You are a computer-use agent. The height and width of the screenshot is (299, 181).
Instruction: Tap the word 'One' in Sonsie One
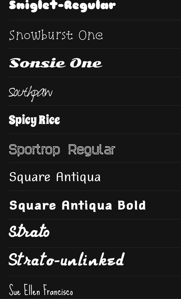pos(86,63)
